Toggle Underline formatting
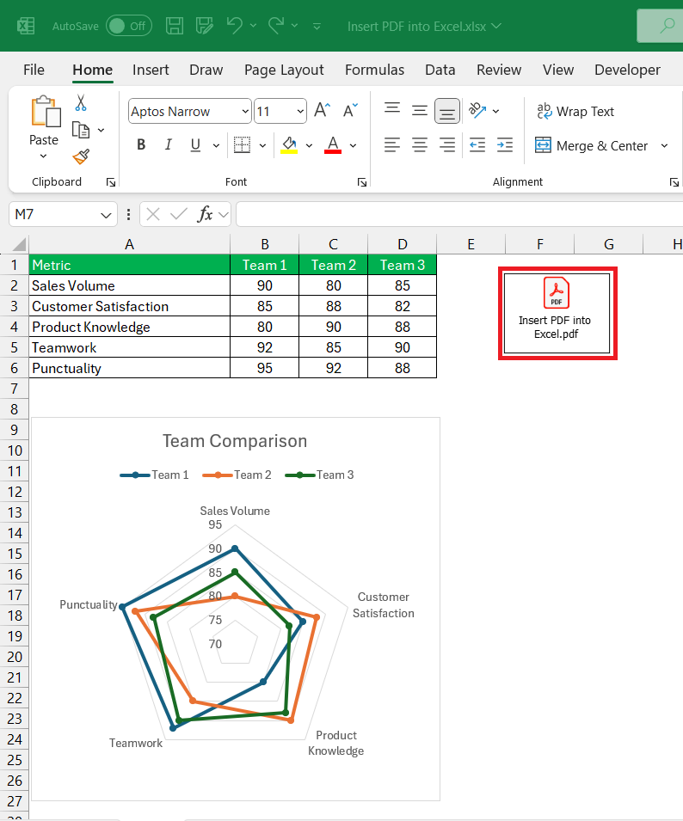Screen dimensions: 683x821 pos(195,145)
